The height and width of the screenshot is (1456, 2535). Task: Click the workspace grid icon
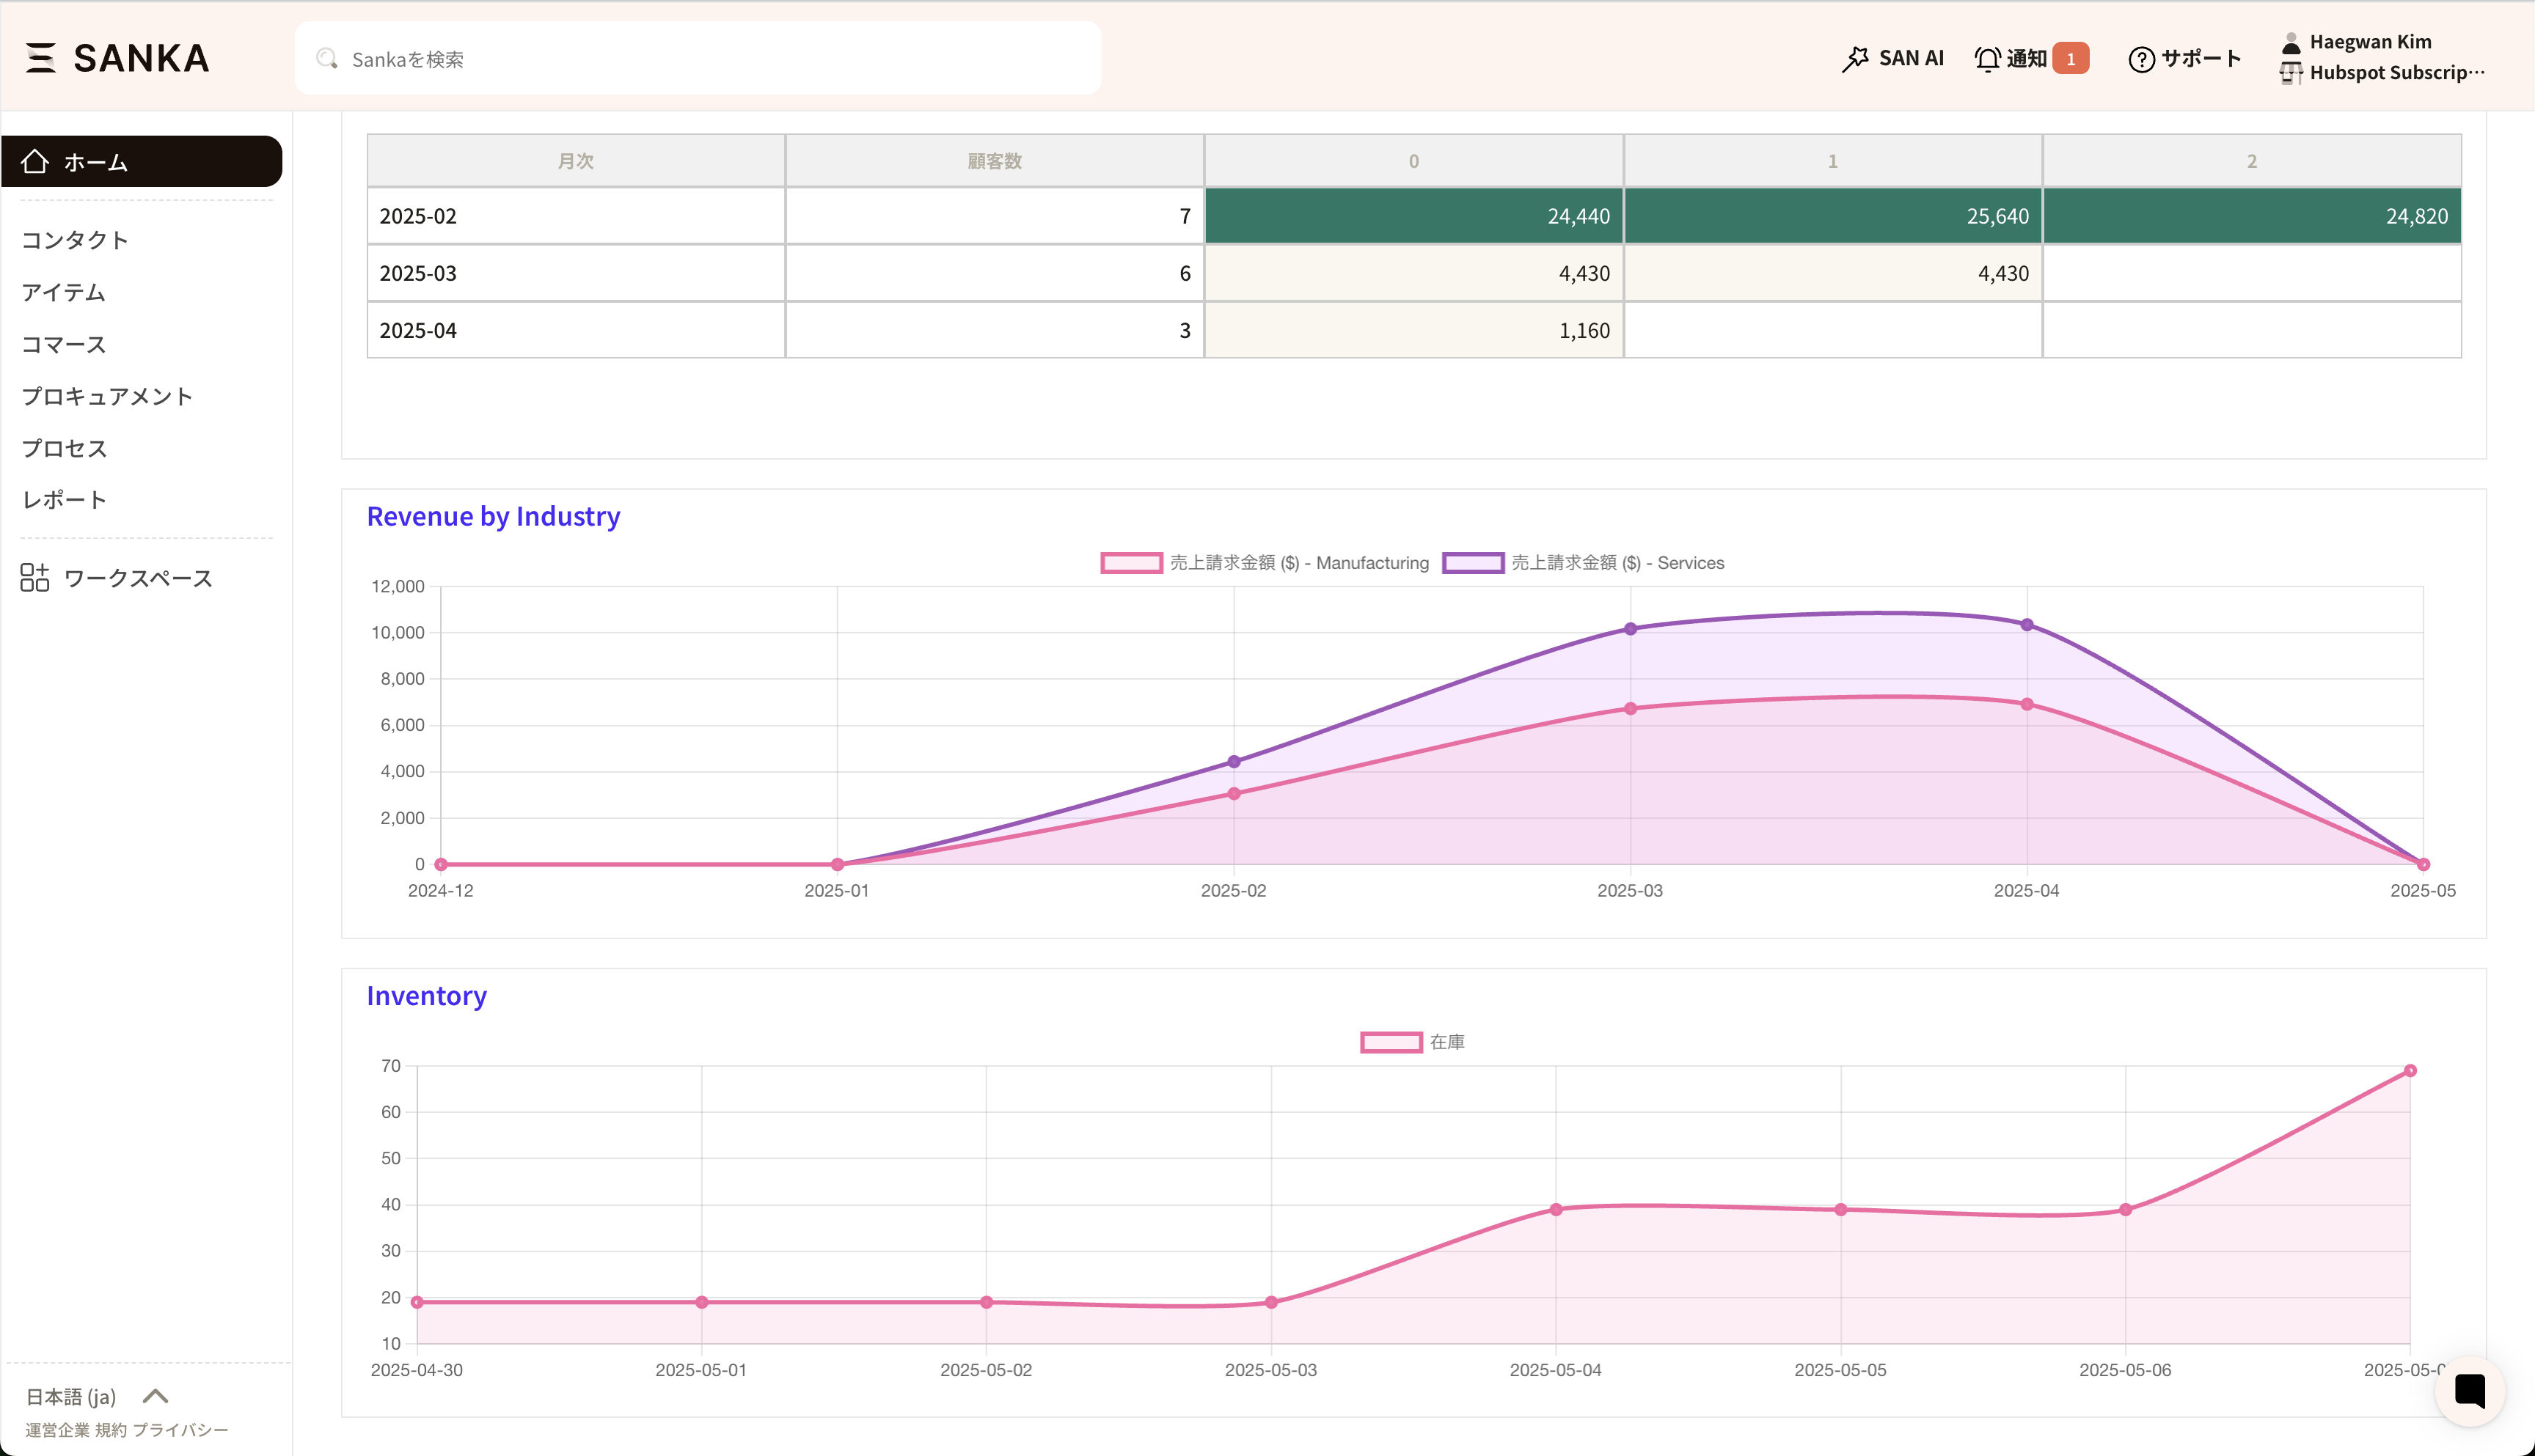point(34,577)
